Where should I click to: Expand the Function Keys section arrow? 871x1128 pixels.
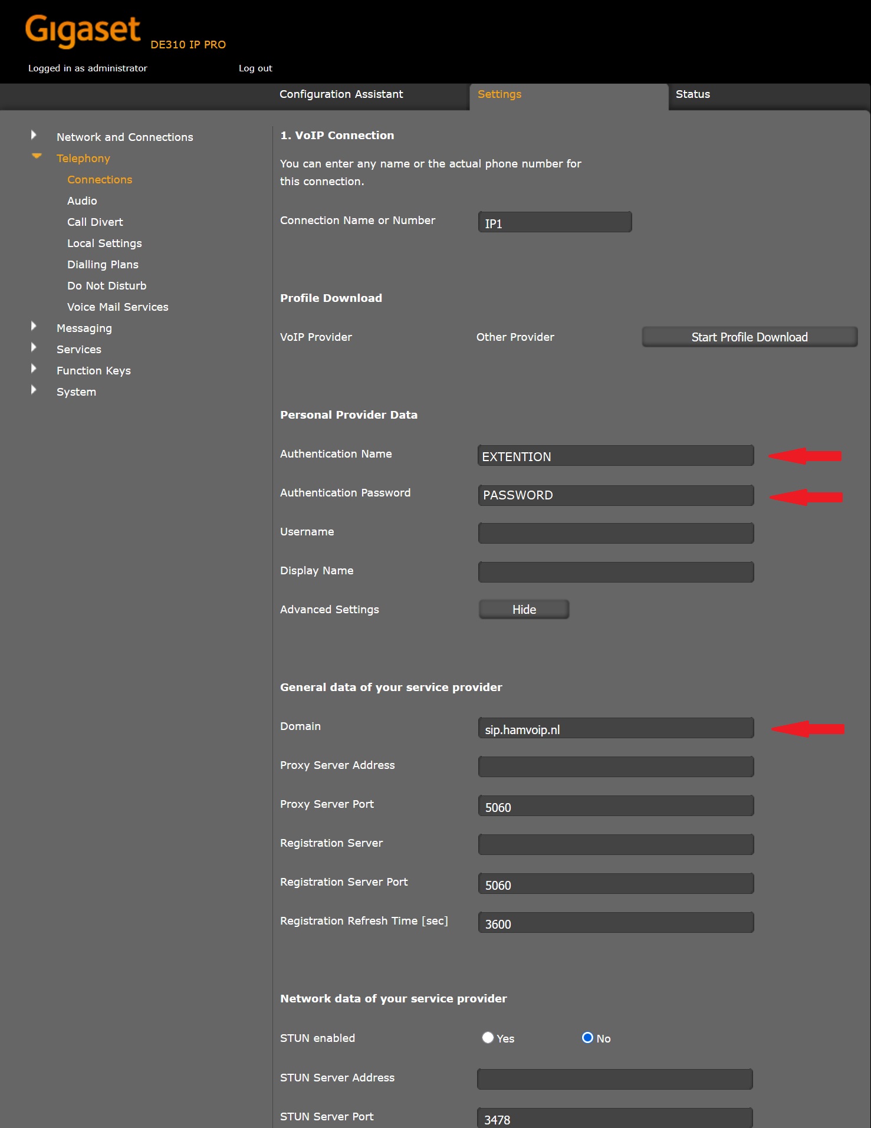[34, 369]
